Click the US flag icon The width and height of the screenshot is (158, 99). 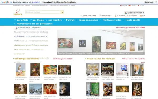point(121,6)
